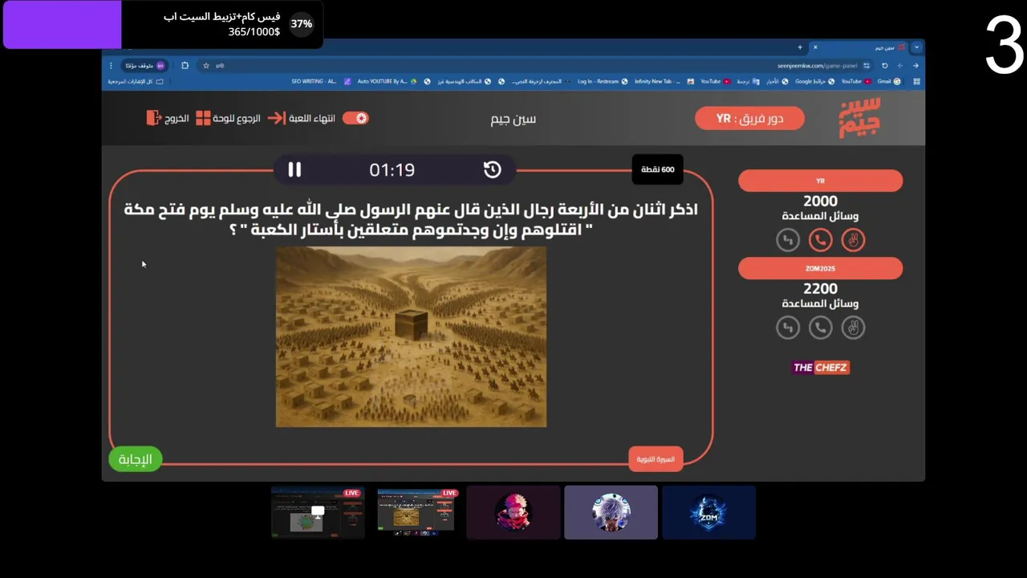Bookmark this page with the star
The image size is (1027, 578).
pyautogui.click(x=206, y=66)
